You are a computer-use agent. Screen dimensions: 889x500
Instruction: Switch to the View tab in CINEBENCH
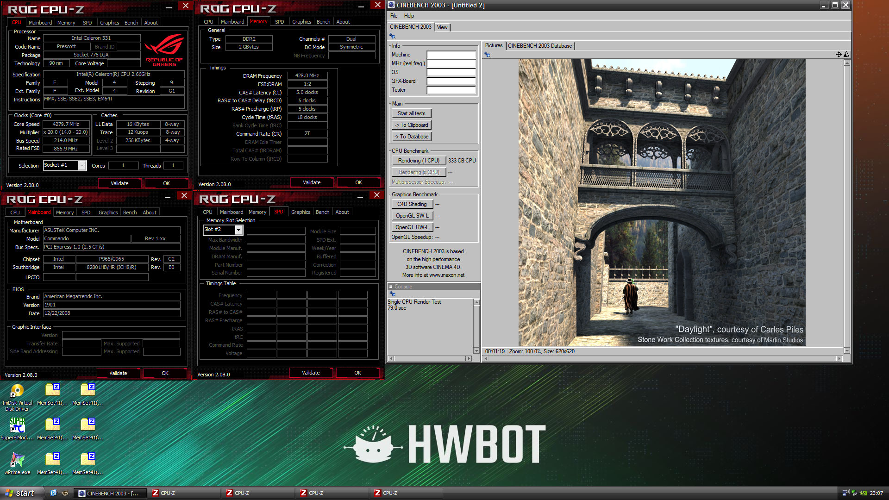point(442,27)
